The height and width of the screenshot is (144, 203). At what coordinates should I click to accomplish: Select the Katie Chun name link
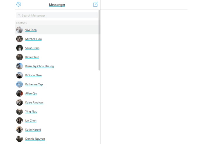32,57
